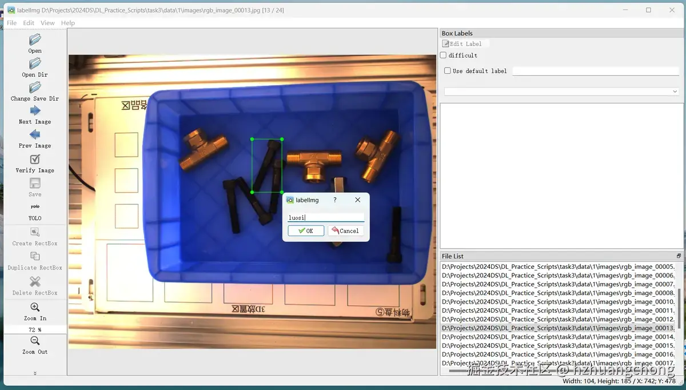Viewport: 686px width, 390px height.
Task: Expand the toolbar overflow chevron
Action: pos(35,373)
